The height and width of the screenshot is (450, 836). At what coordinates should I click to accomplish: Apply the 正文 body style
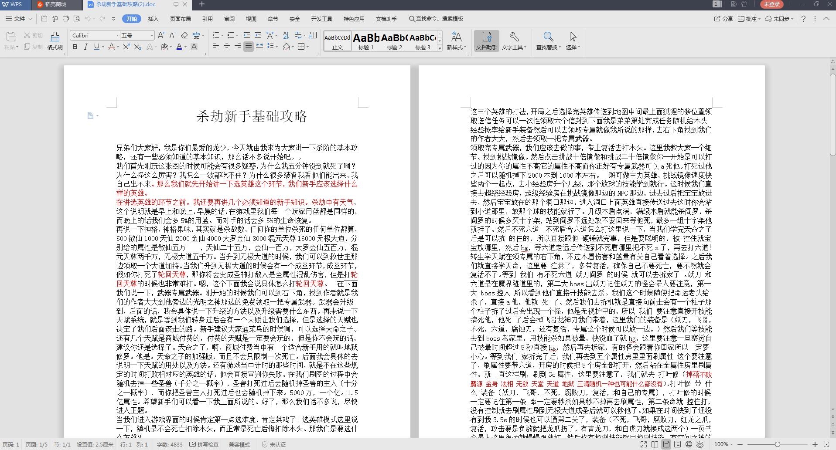338,41
